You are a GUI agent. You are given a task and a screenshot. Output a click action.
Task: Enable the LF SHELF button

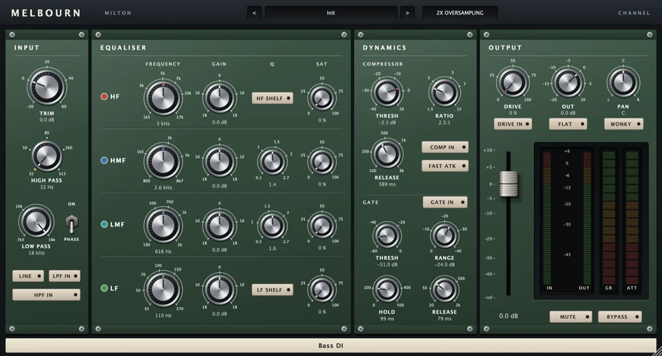click(x=272, y=290)
